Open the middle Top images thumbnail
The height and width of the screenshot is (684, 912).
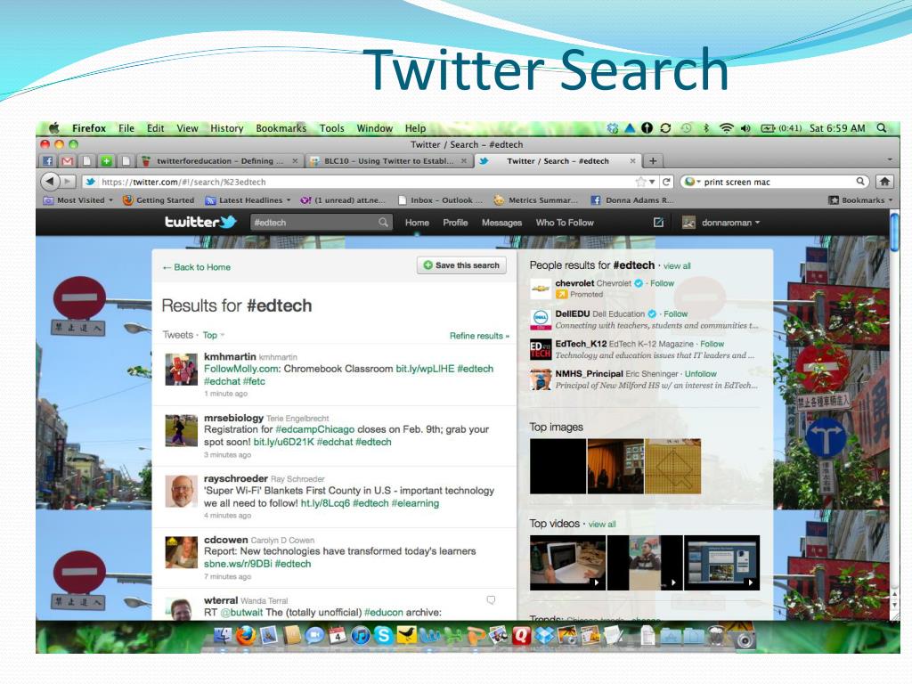pyautogui.click(x=615, y=467)
